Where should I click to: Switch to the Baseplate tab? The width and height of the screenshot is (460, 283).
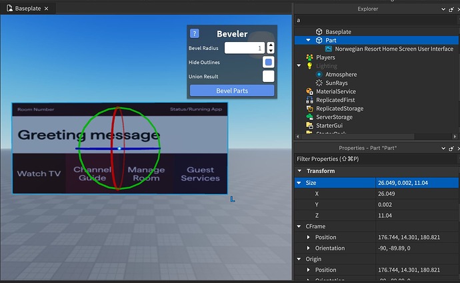coord(28,9)
